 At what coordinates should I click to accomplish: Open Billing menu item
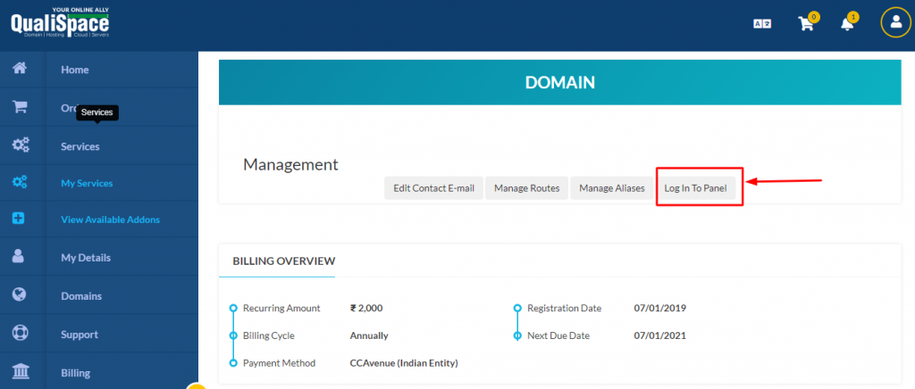click(x=75, y=373)
